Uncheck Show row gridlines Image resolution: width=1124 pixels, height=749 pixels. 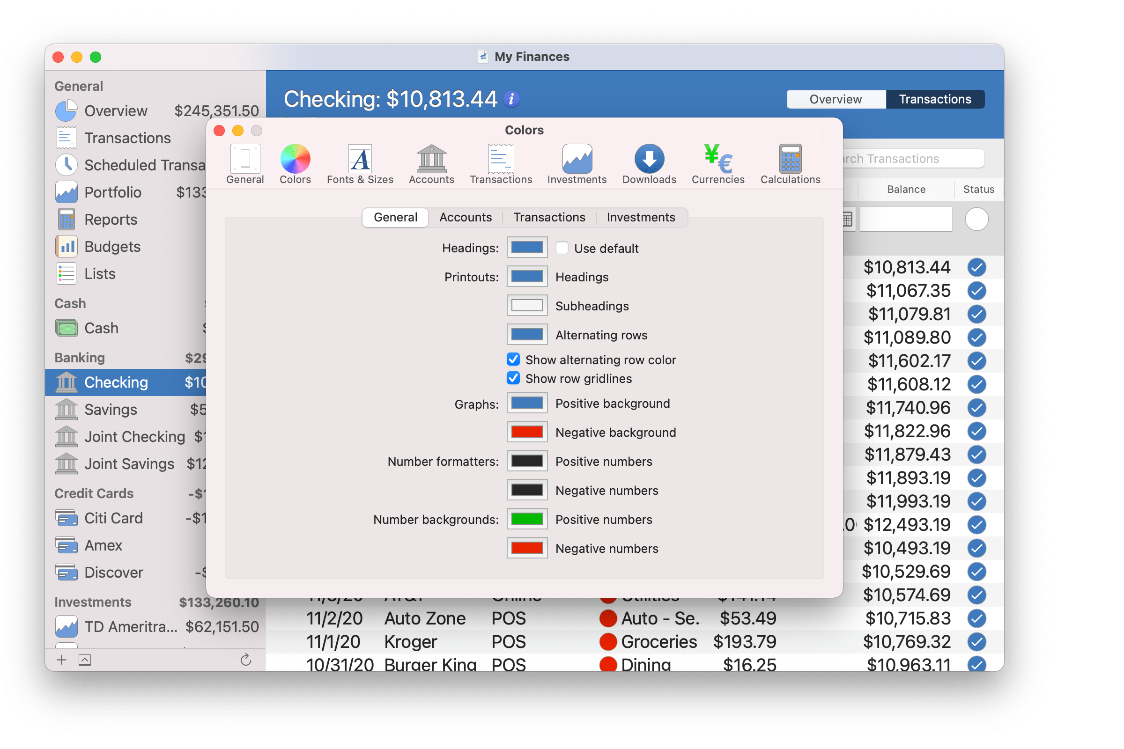pos(513,378)
